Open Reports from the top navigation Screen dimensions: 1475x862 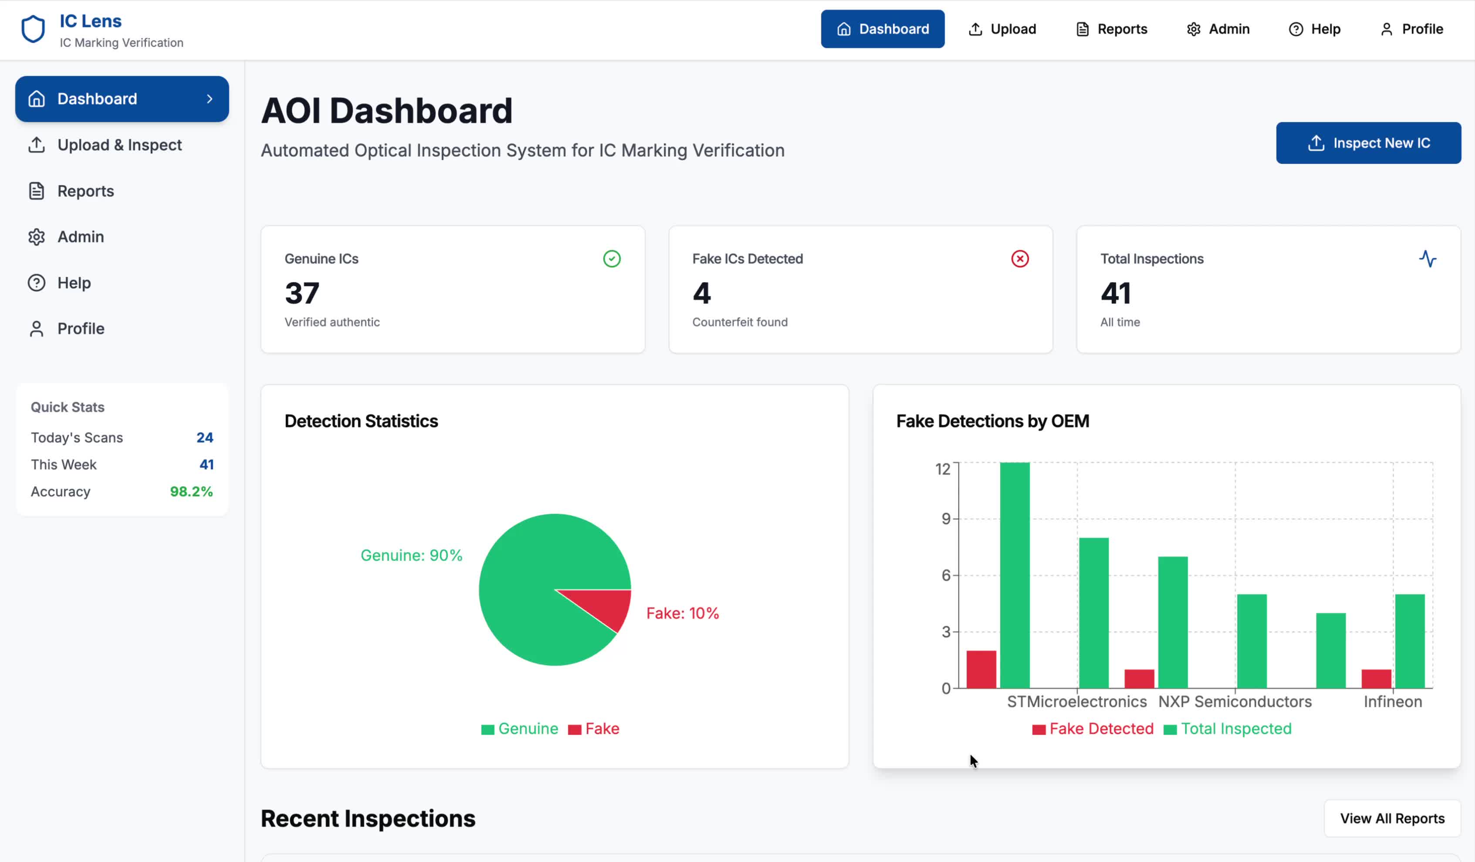point(1112,29)
